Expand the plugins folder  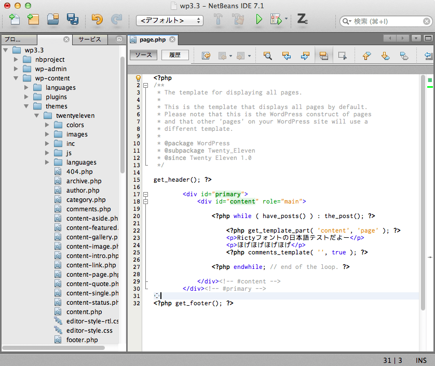click(x=26, y=97)
